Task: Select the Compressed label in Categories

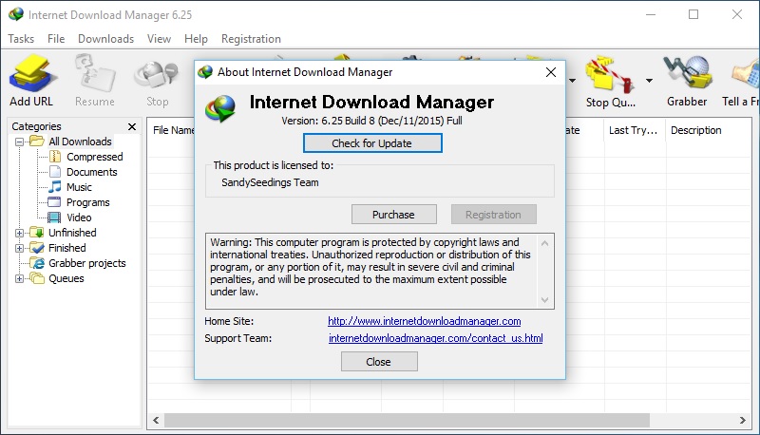Action: pos(94,157)
